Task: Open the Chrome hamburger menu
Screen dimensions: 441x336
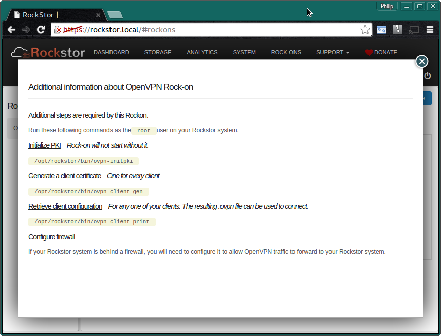Action: [430, 30]
